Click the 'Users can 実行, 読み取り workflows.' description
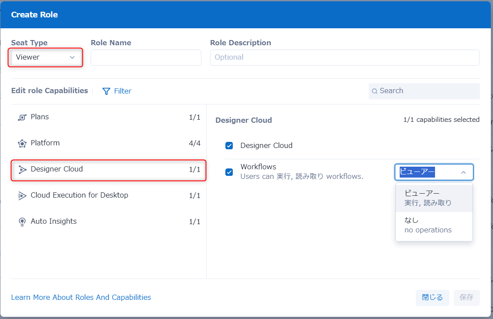 (x=302, y=176)
